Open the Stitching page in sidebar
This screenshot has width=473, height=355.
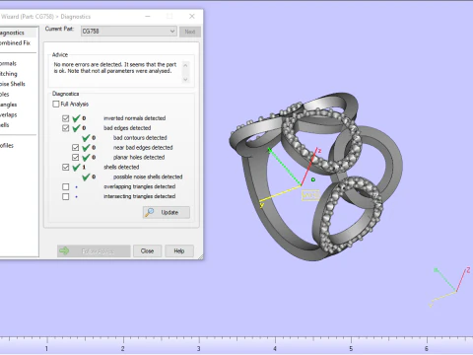(9, 74)
